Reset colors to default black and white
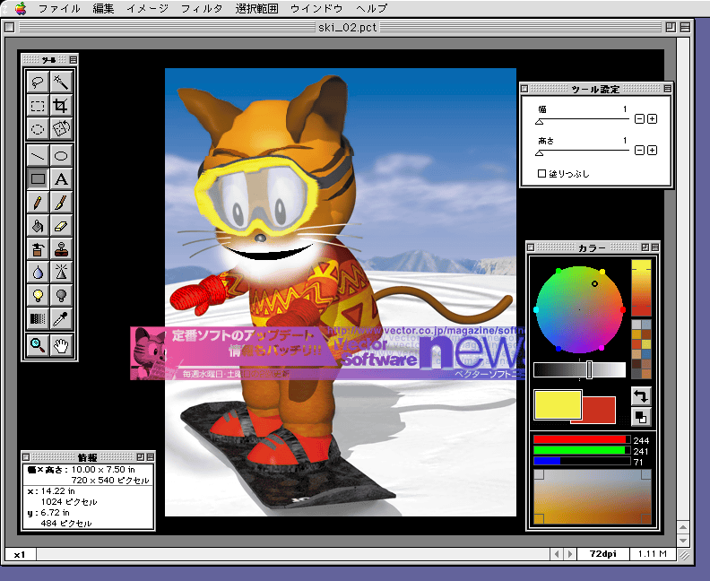 tap(641, 417)
